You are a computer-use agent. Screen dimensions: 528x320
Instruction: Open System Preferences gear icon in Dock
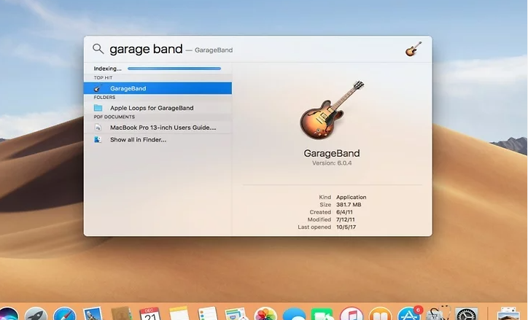[x=467, y=313]
